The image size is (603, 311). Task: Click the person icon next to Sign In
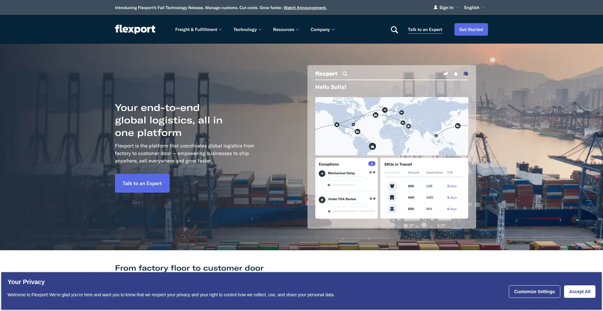(435, 7)
